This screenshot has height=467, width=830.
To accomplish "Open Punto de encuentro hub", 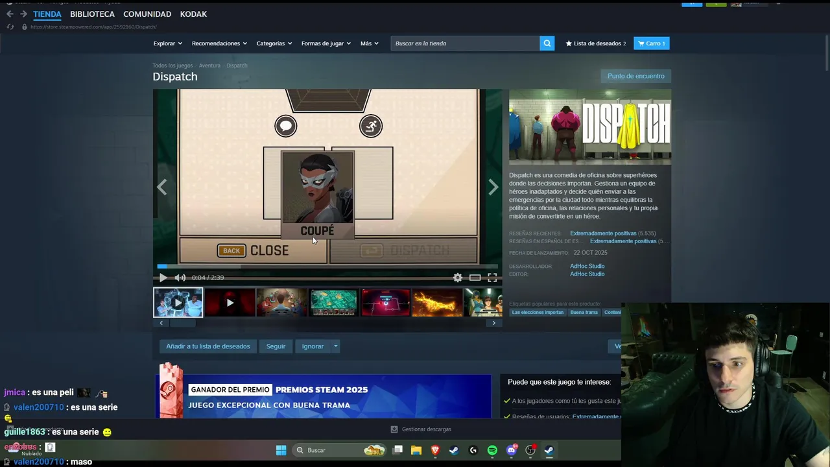I will (635, 76).
